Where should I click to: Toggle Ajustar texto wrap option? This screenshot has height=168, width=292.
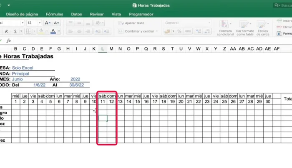click(132, 23)
